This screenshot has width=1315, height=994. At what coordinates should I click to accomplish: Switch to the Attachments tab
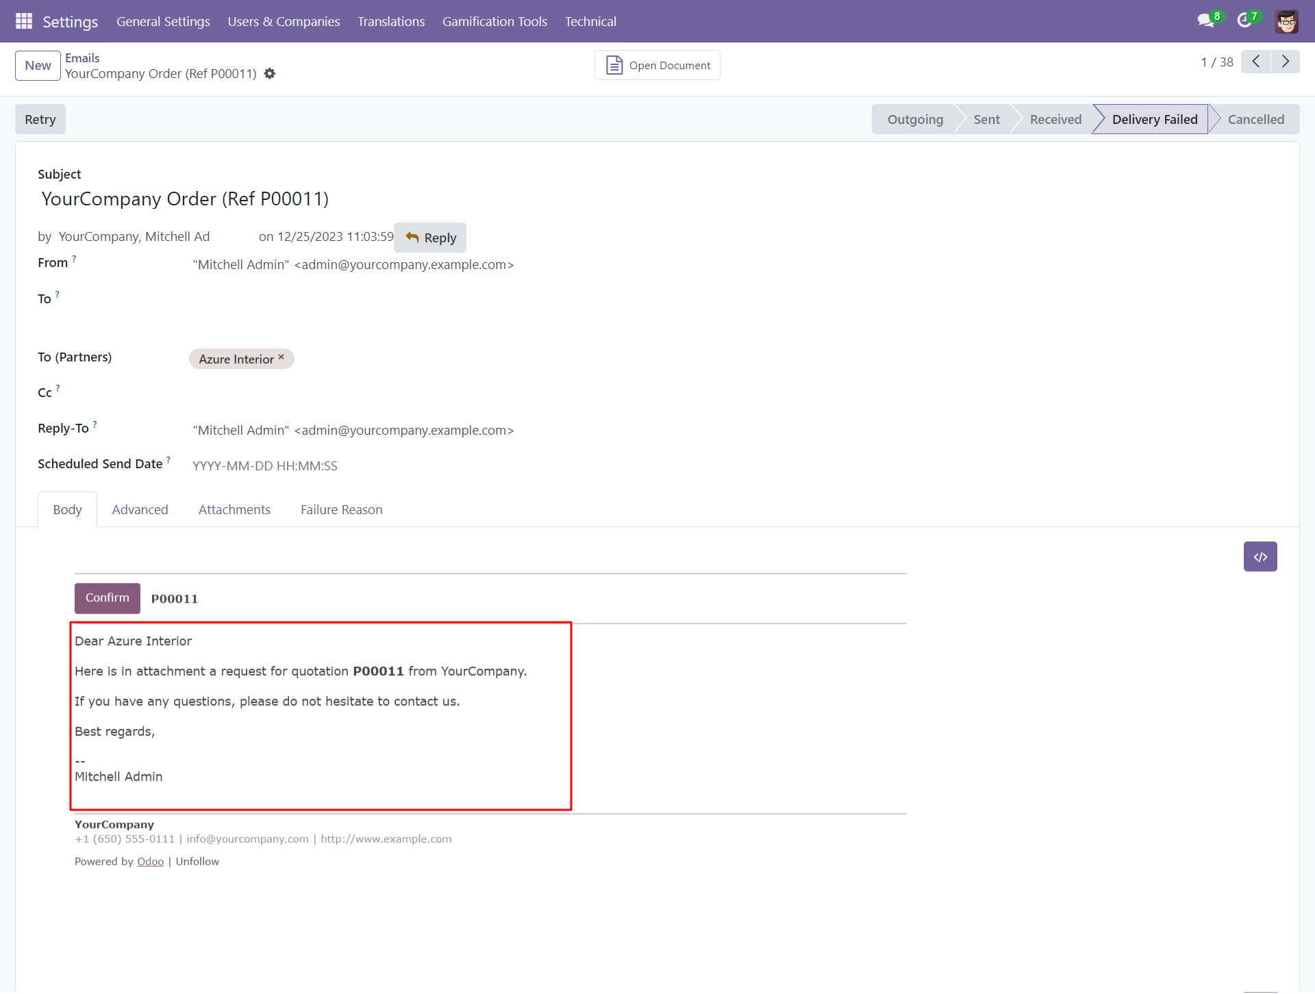[234, 509]
